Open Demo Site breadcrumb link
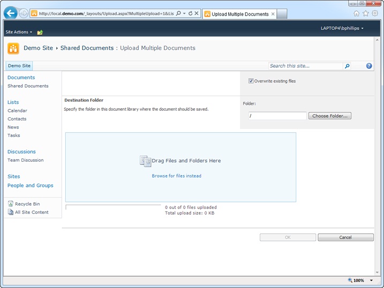The height and width of the screenshot is (288, 384). click(x=38, y=48)
